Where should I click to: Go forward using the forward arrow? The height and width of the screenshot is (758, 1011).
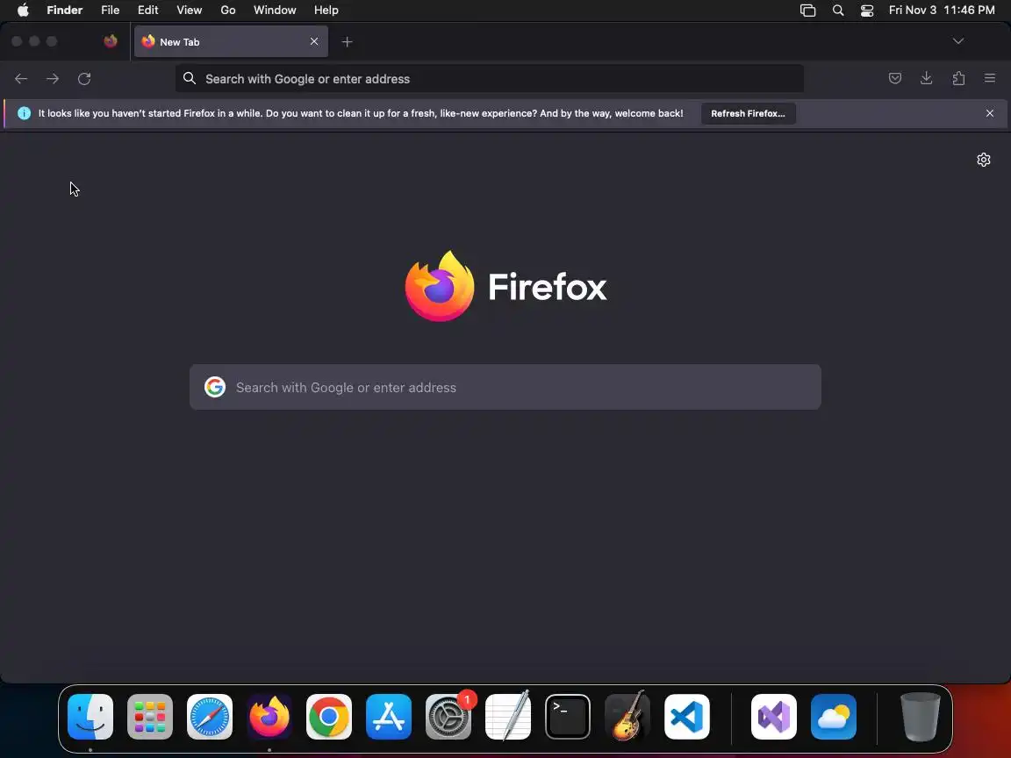(x=53, y=79)
